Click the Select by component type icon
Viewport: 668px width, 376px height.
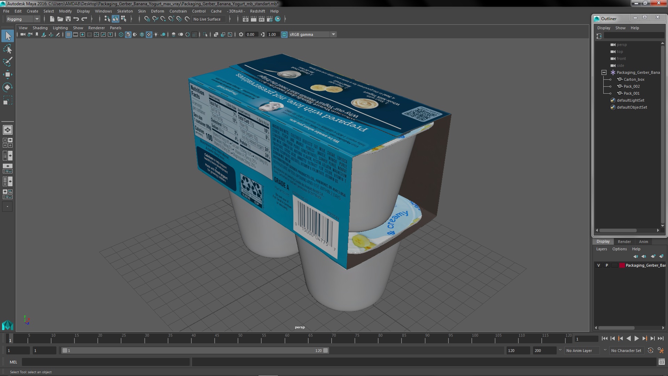point(123,19)
